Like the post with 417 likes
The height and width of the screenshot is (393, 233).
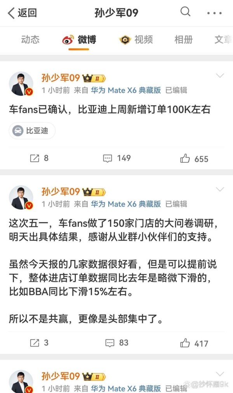click(194, 343)
